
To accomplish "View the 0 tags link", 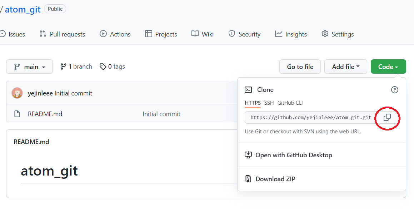I will click(x=112, y=66).
